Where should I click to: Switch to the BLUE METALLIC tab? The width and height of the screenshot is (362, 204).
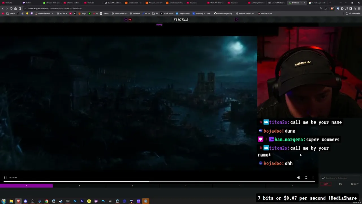pyautogui.click(x=113, y=3)
